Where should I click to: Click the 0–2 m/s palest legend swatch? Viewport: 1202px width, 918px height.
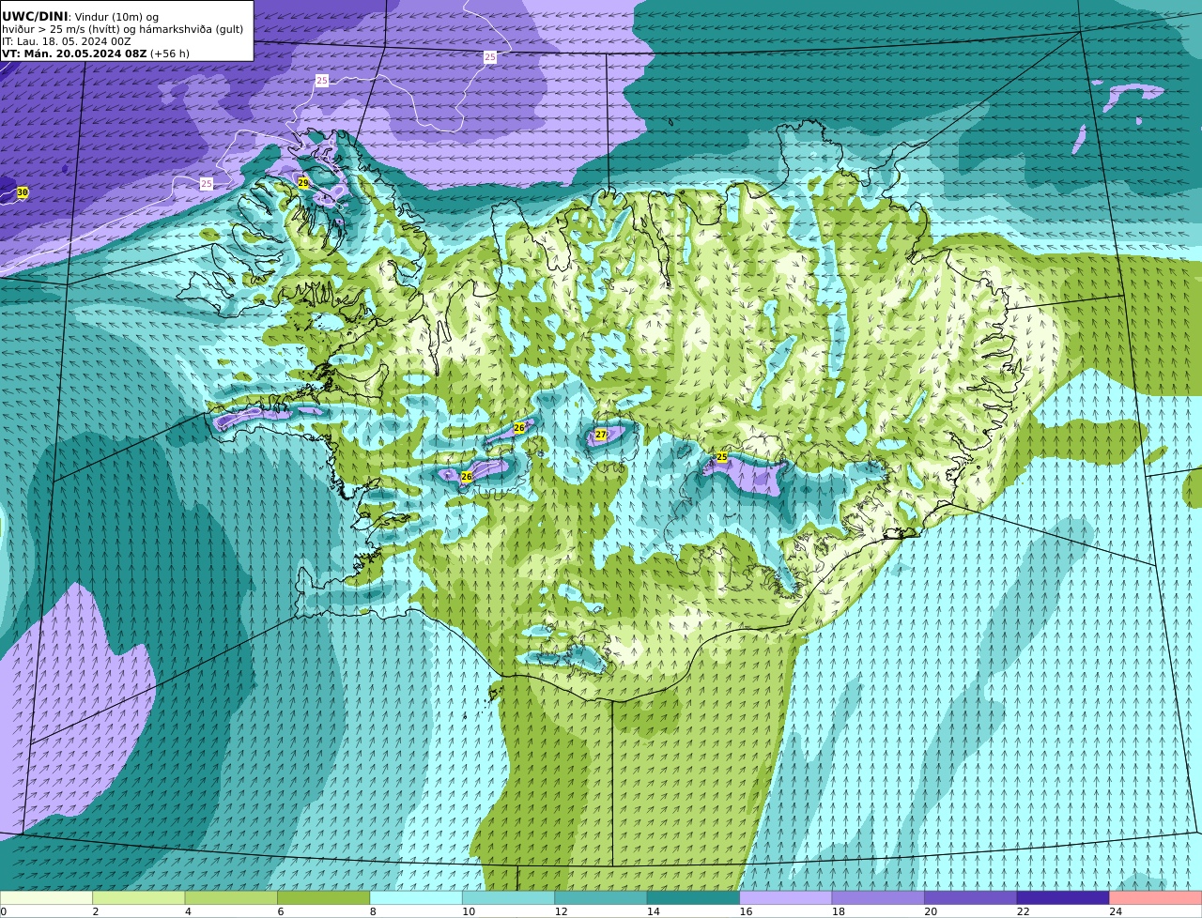[46, 897]
